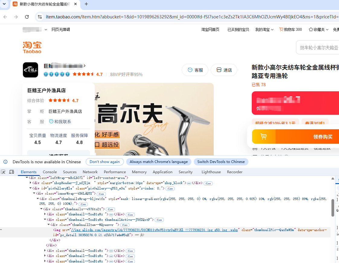Click the product main image
339x263 pixels.
click(x=154, y=119)
